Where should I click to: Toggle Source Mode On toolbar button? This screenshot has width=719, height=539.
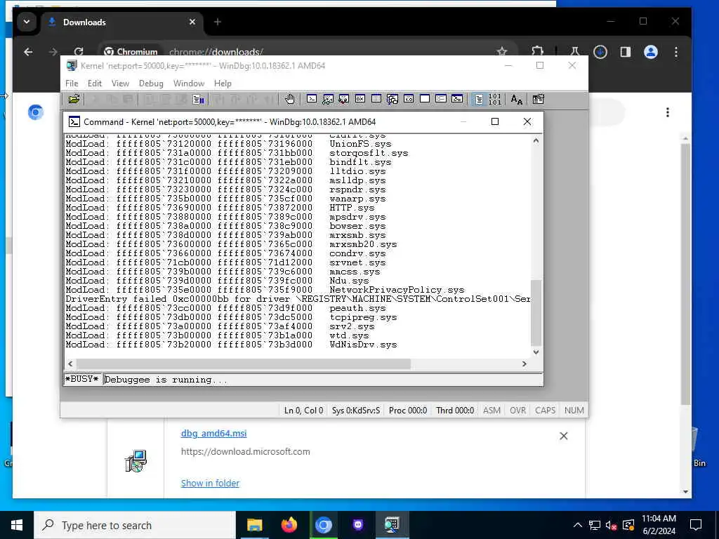click(x=478, y=99)
